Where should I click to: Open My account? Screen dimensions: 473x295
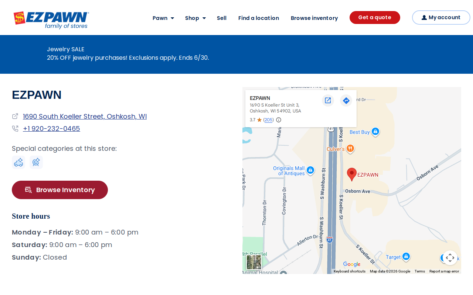point(441,17)
